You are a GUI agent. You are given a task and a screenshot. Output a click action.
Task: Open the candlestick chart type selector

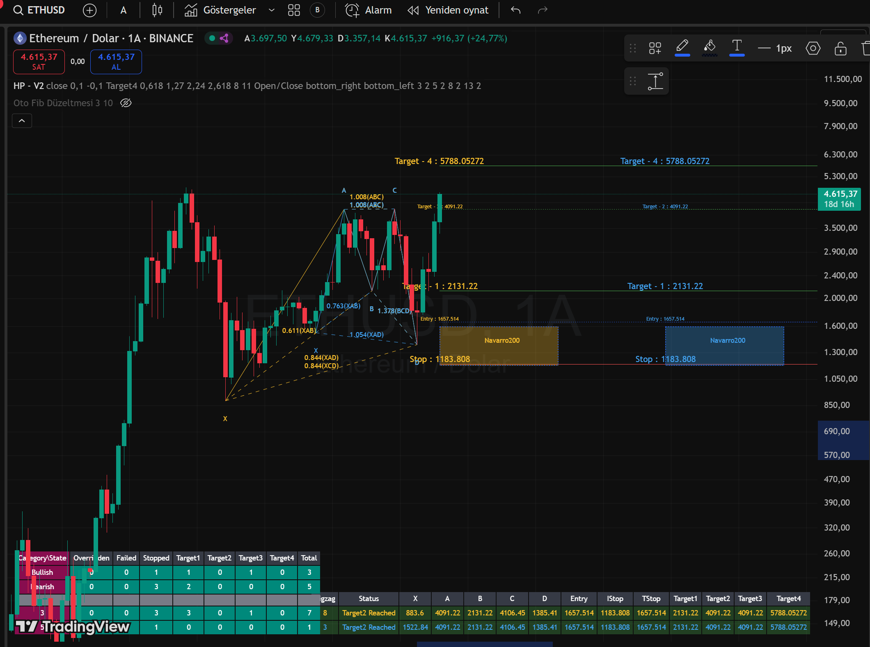click(x=156, y=10)
